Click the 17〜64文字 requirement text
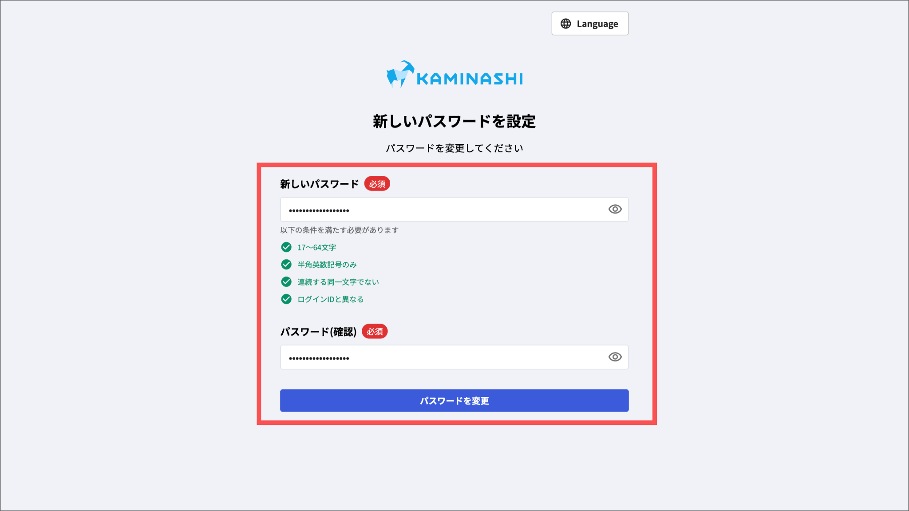 tap(316, 247)
